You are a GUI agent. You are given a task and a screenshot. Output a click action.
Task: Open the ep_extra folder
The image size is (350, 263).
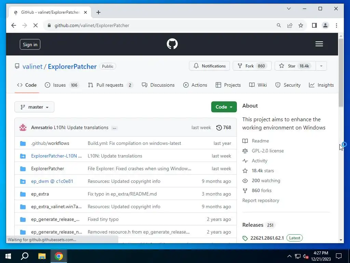[x=40, y=194]
